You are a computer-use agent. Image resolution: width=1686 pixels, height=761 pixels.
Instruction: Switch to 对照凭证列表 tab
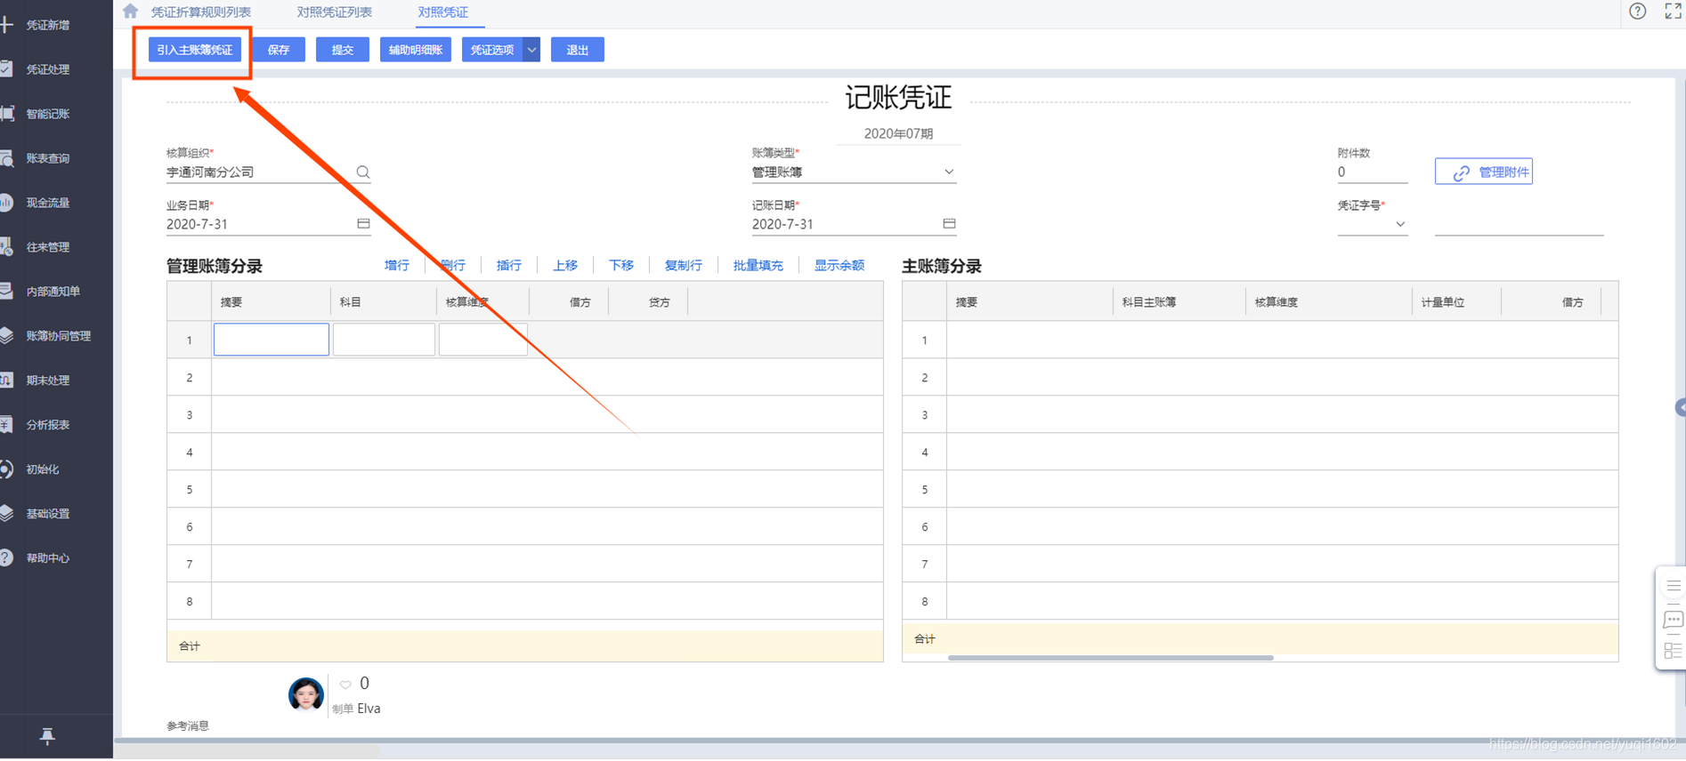[x=335, y=12]
